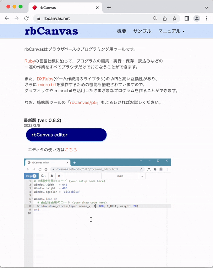Click reload icon in embedded browser
This screenshot has width=213, height=268.
(x=40, y=169)
